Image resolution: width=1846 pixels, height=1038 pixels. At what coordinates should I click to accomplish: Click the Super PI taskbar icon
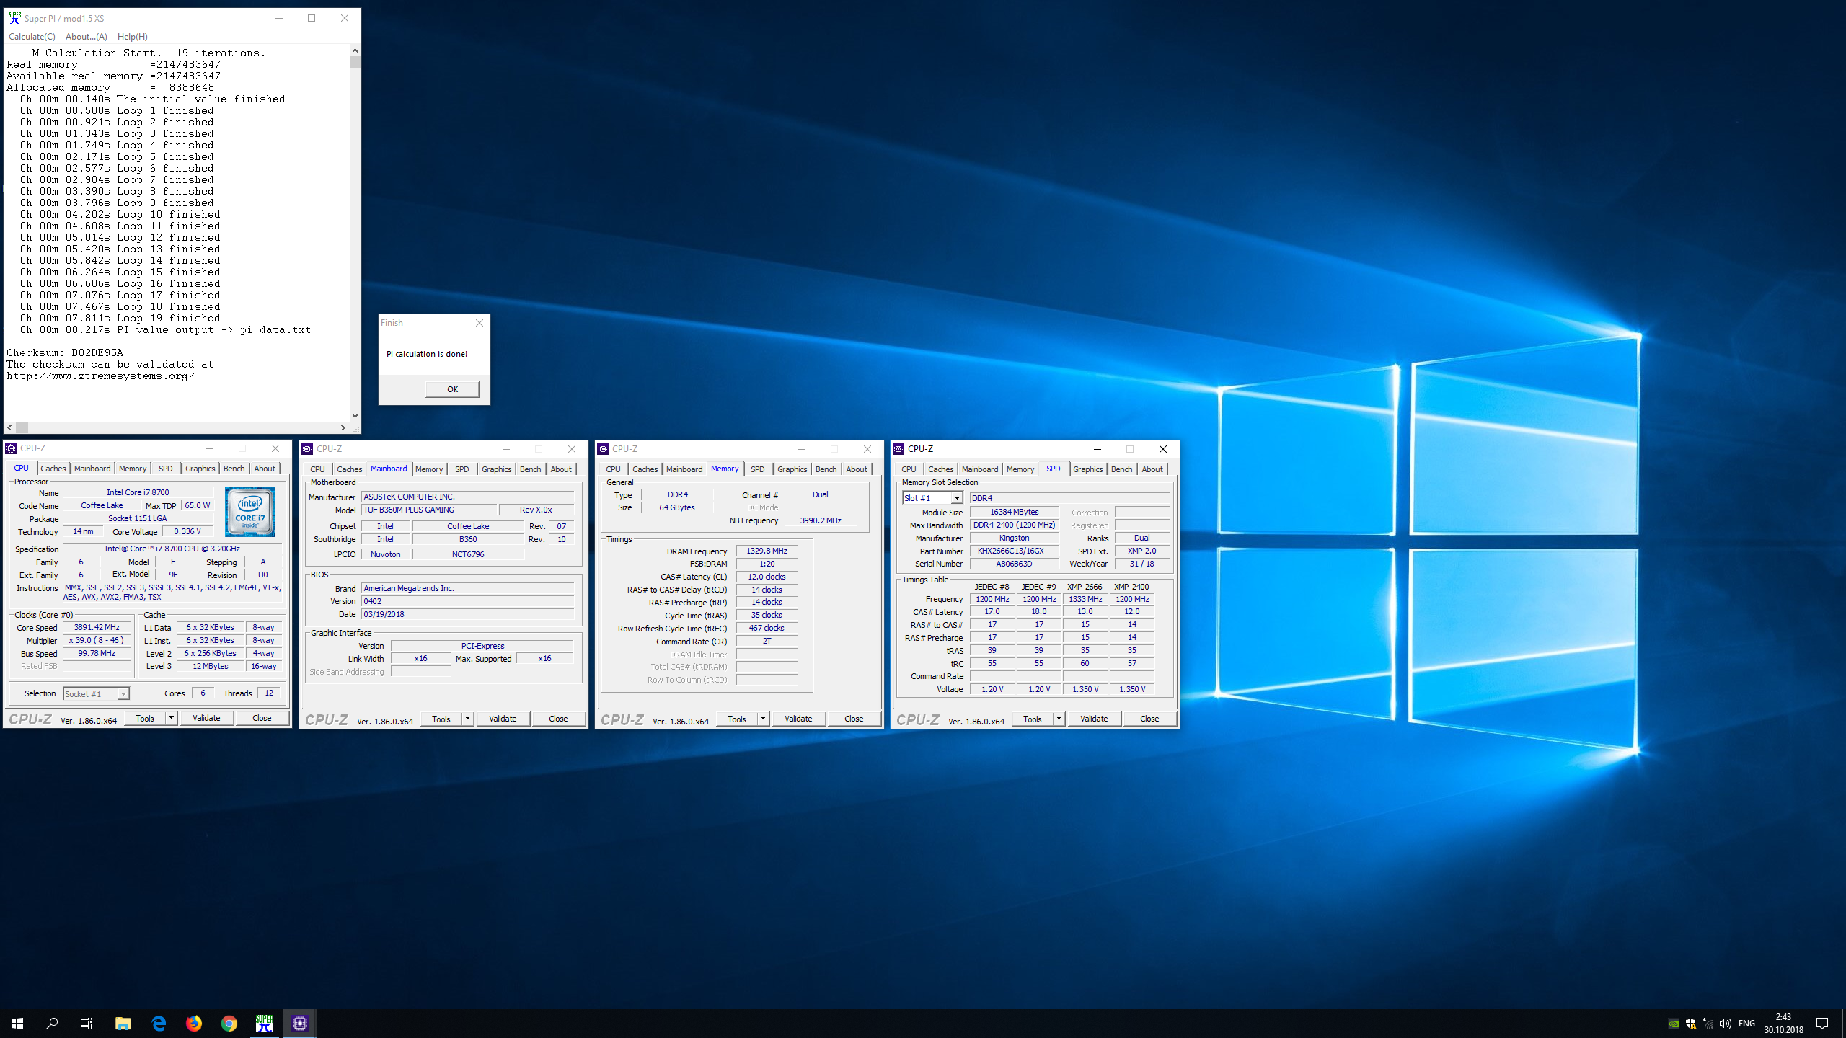[x=265, y=1023]
